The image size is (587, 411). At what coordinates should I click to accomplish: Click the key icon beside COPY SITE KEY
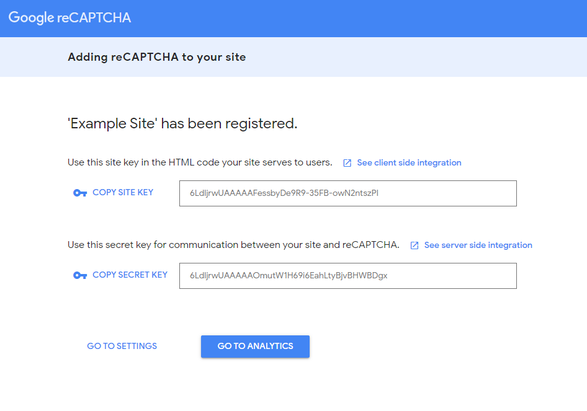(80, 193)
